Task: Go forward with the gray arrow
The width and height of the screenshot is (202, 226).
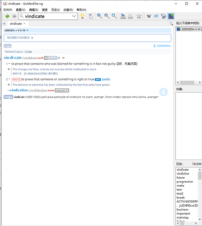Action: click(x=14, y=16)
